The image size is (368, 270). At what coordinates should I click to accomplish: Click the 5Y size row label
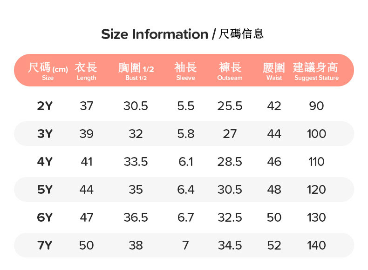pyautogui.click(x=45, y=190)
